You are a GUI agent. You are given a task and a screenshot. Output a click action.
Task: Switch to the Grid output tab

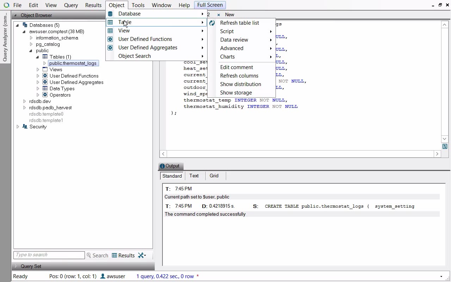pyautogui.click(x=214, y=176)
